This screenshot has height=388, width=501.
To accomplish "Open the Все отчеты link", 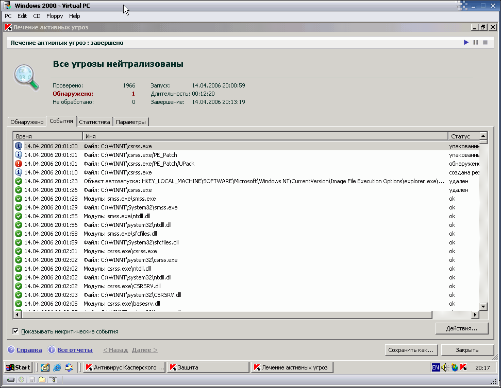I will pyautogui.click(x=75, y=350).
